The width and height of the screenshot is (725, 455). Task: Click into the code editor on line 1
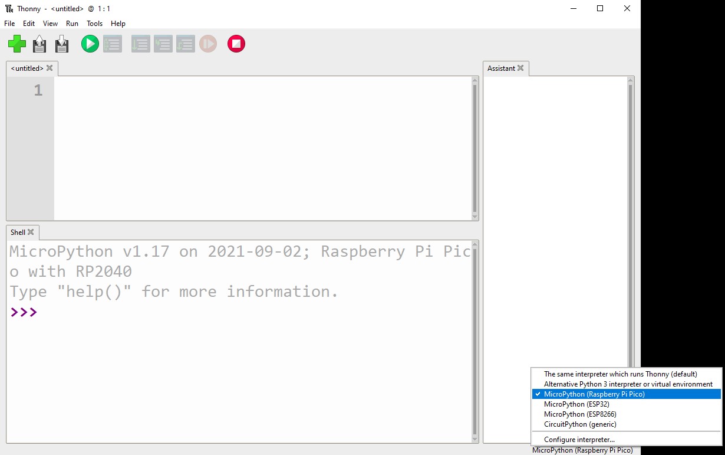coord(263,90)
